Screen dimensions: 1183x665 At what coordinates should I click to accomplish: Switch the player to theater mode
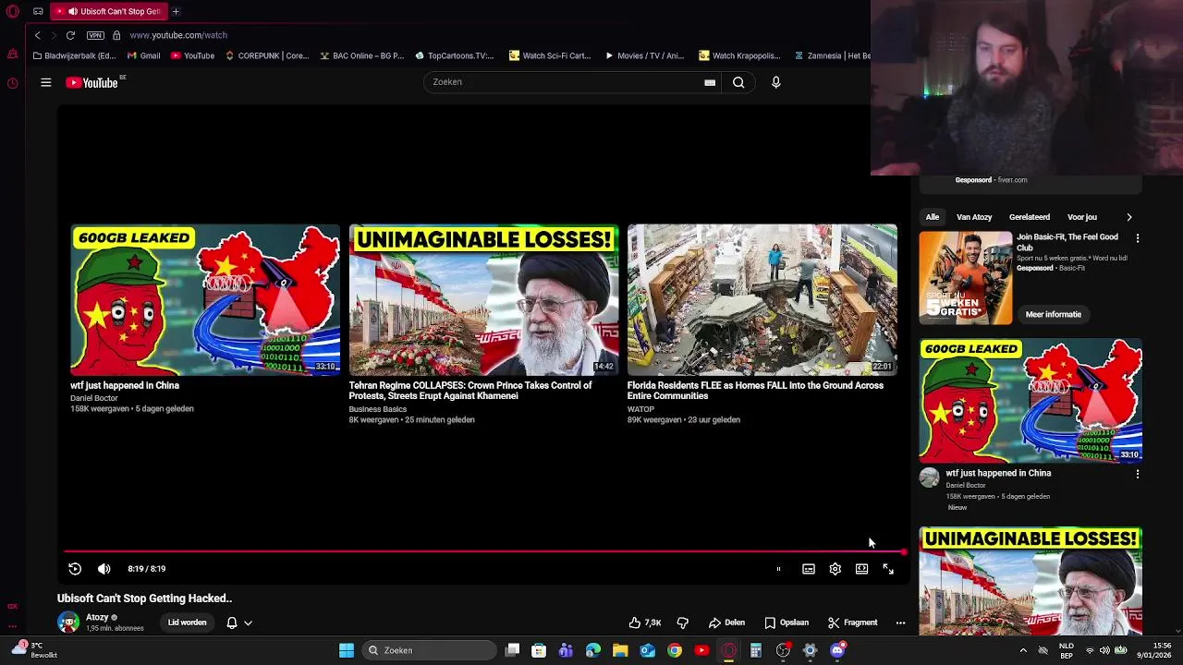[x=861, y=569]
